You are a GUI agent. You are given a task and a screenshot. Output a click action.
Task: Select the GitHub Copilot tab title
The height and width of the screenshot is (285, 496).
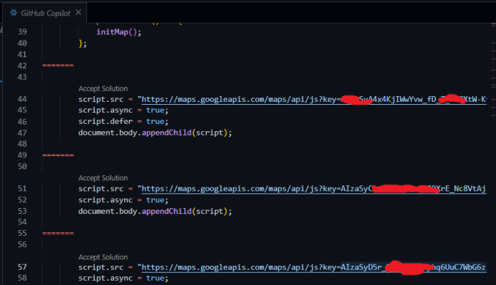[x=46, y=12]
